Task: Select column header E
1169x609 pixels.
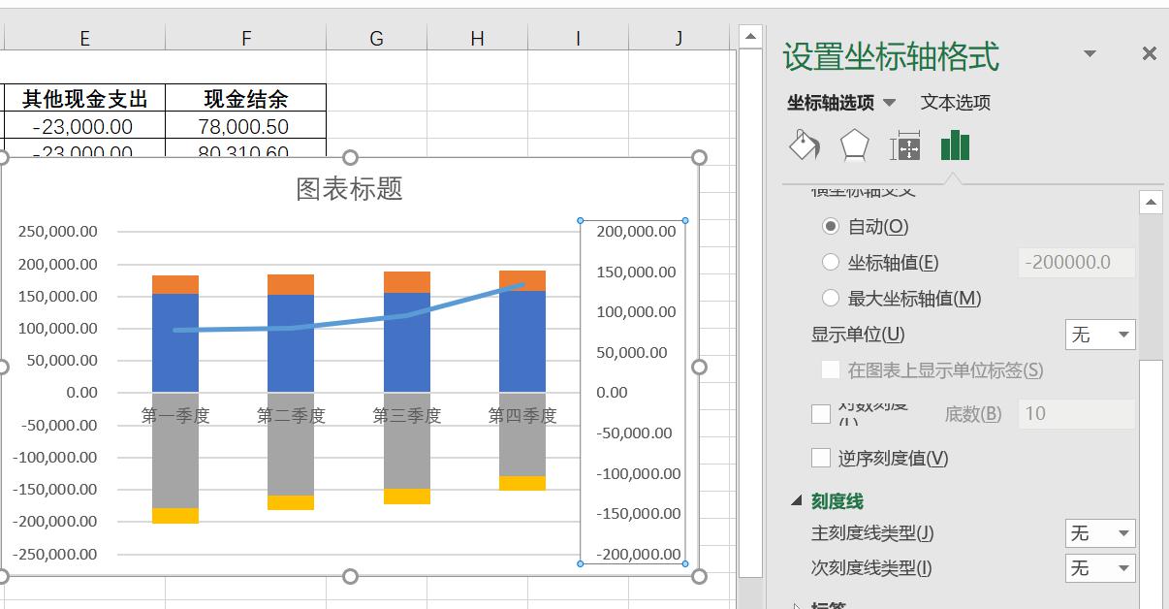Action: (x=84, y=38)
